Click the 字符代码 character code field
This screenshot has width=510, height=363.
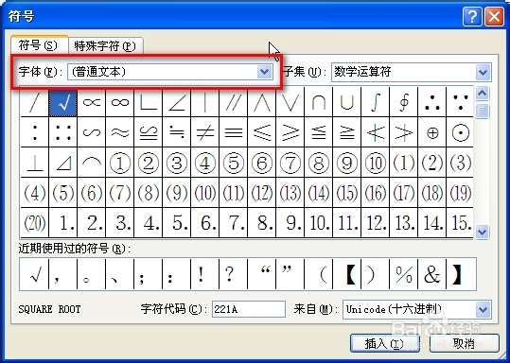249,309
